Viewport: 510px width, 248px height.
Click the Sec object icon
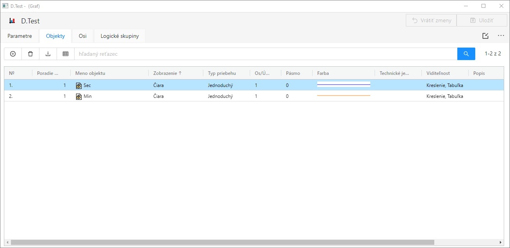coord(79,85)
